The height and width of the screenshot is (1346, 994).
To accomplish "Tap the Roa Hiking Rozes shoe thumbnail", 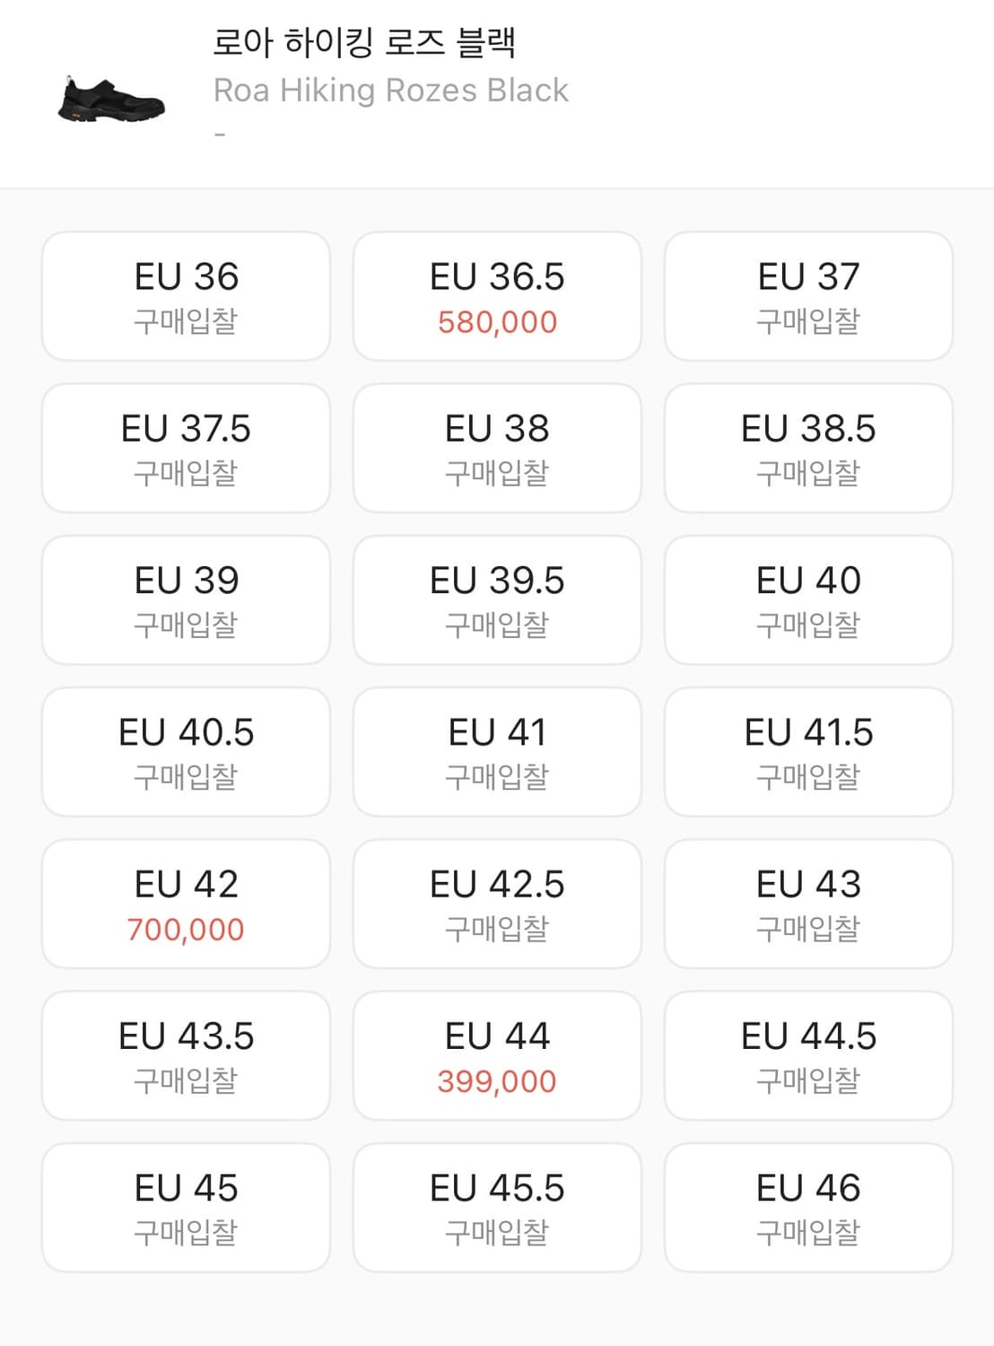I will point(111,99).
